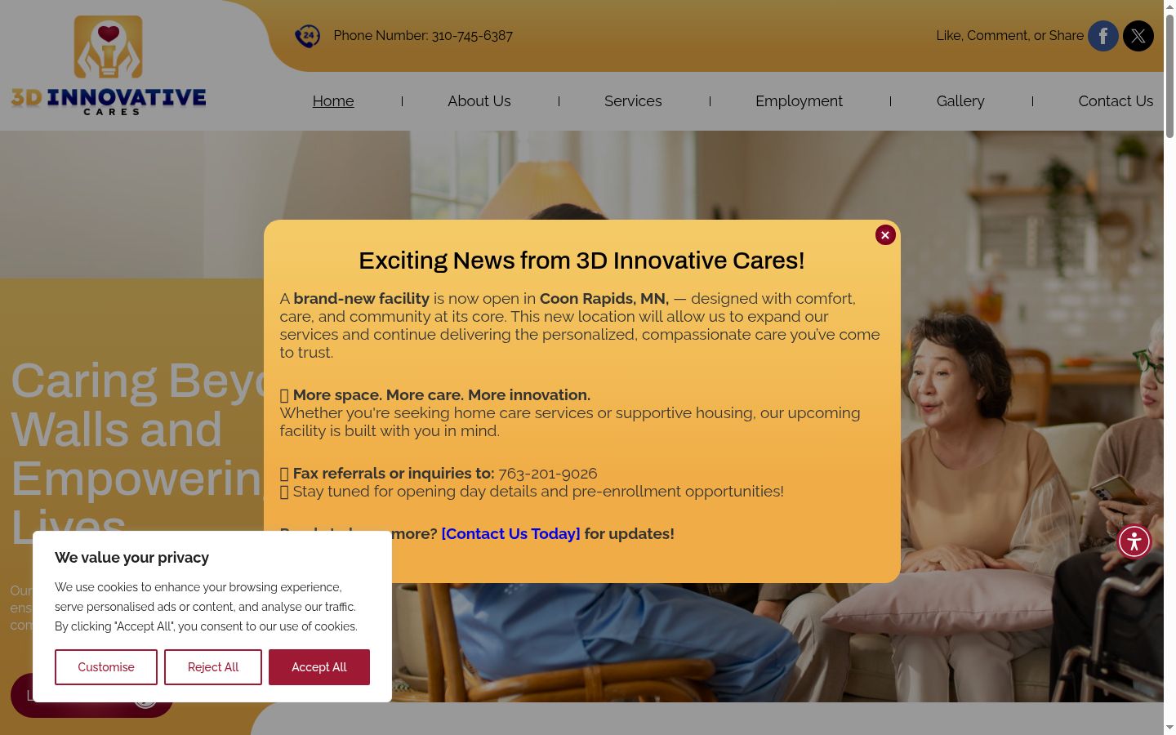Customise cookie preferences
Image resolution: width=1176 pixels, height=735 pixels.
click(x=106, y=667)
